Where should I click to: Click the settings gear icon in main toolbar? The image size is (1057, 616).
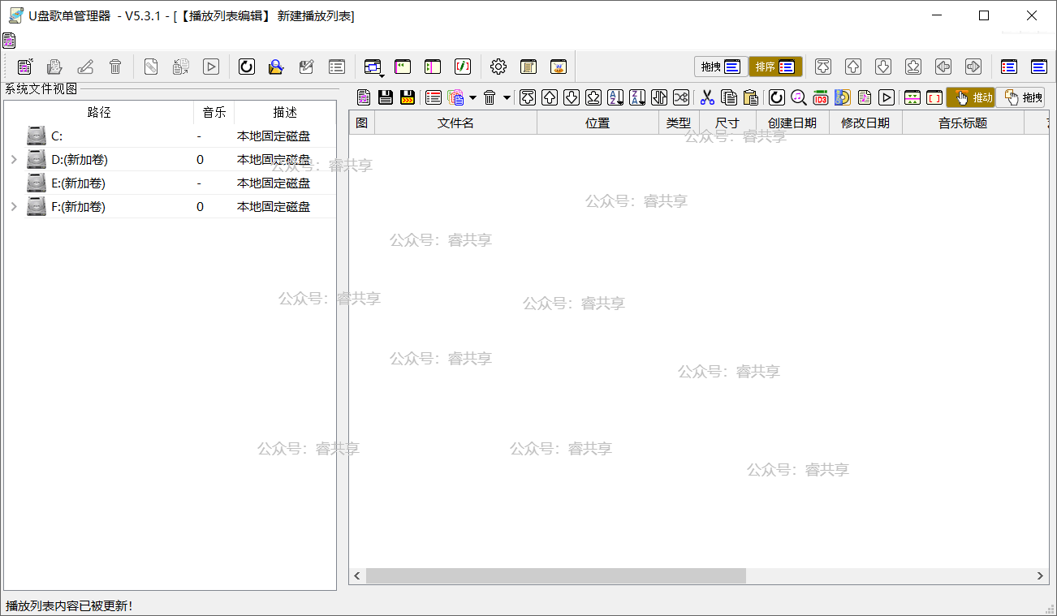point(498,67)
